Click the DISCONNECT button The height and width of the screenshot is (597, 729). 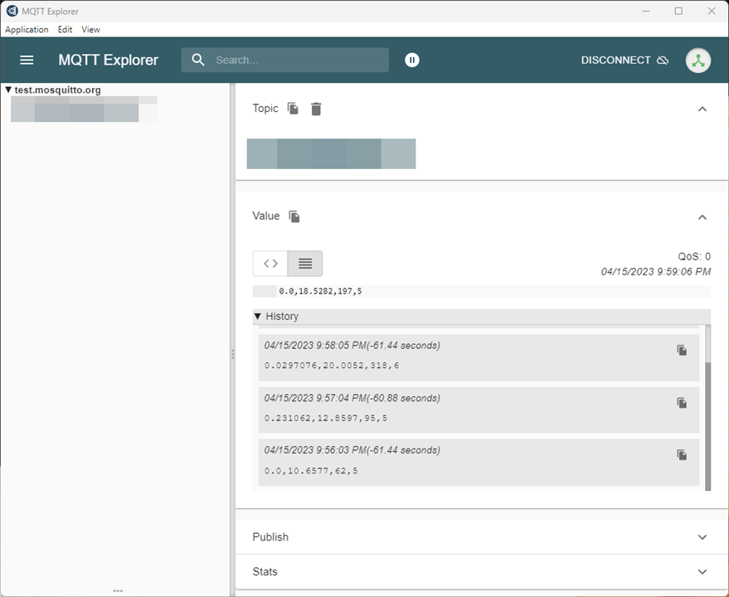point(625,61)
